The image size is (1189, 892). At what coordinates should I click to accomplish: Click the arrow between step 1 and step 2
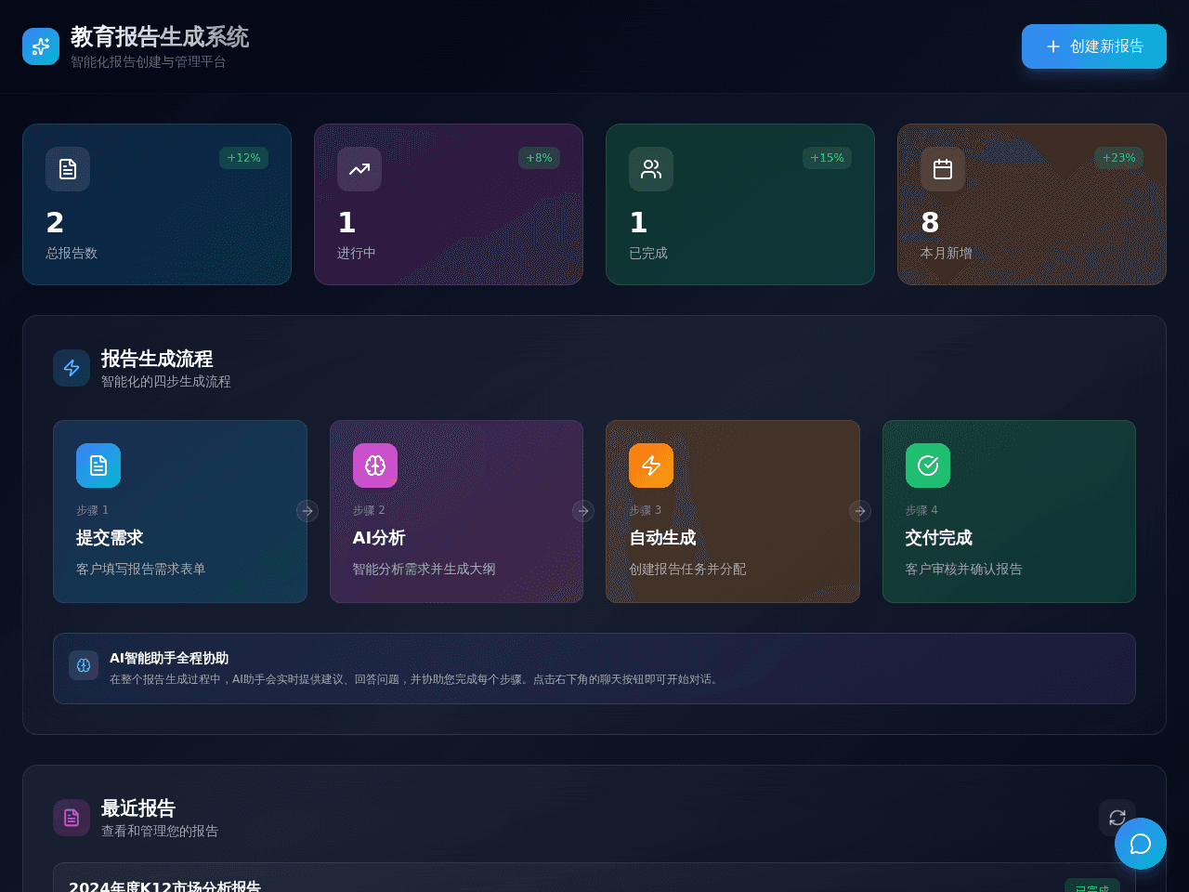[x=307, y=511]
